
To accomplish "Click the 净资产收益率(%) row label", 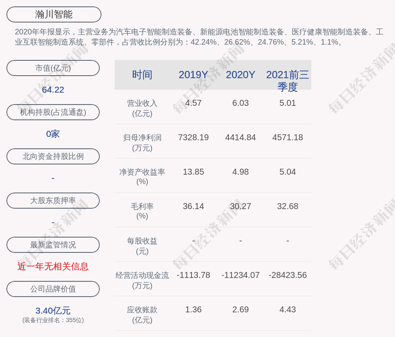I will click(142, 177).
